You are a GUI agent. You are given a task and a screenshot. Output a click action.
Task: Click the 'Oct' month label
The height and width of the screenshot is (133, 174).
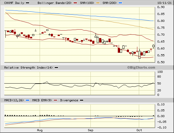139,130
